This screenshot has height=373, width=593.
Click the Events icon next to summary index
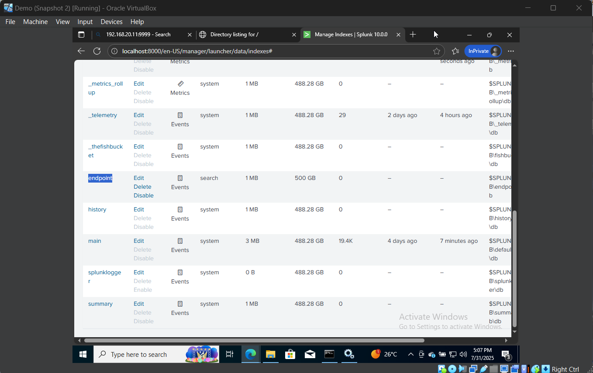(x=179, y=308)
